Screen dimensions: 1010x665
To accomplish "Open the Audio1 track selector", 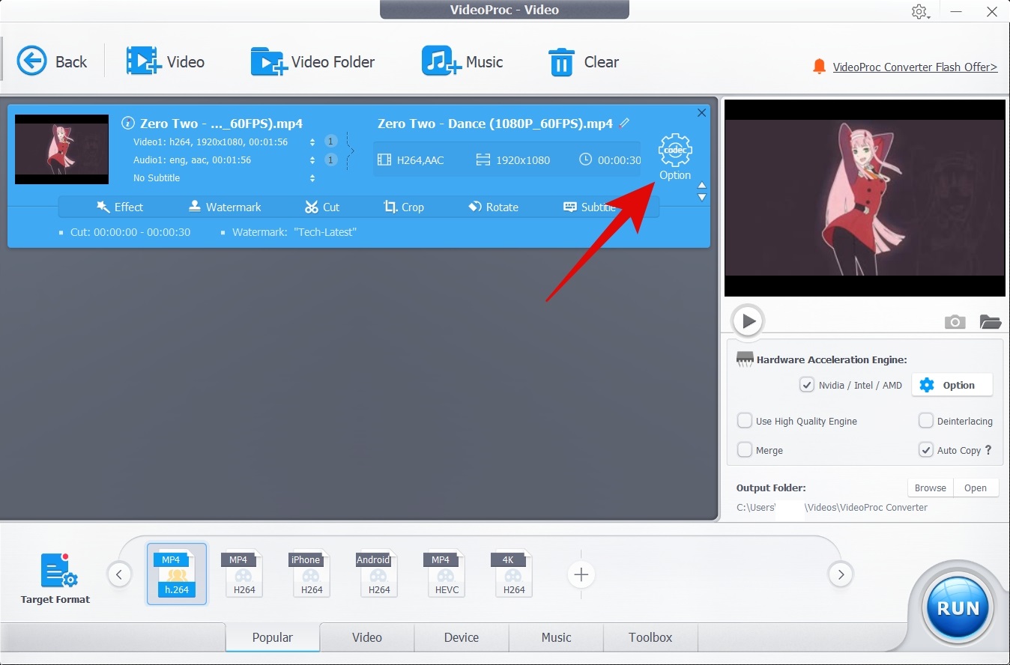I will [312, 160].
